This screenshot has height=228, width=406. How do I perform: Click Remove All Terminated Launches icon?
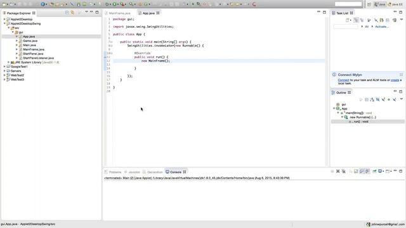point(344,171)
